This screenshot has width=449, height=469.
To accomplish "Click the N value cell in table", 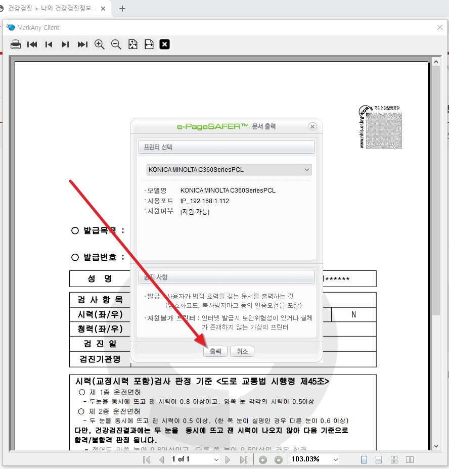I will click(354, 315).
